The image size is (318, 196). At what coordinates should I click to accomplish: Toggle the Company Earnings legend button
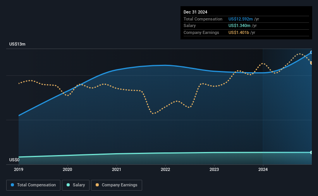(117, 185)
